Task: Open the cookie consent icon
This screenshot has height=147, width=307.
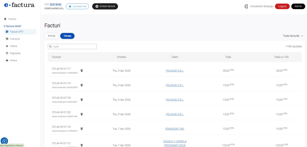Action: [x=4, y=141]
